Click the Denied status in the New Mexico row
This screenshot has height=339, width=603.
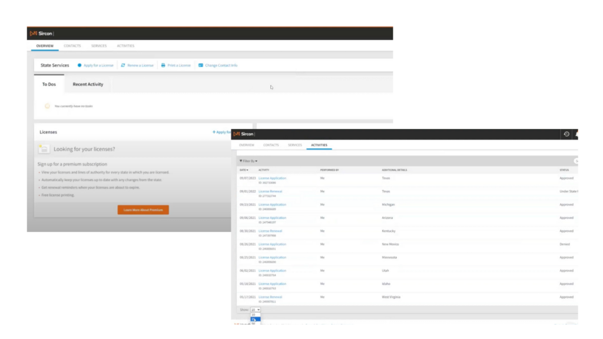pos(565,244)
